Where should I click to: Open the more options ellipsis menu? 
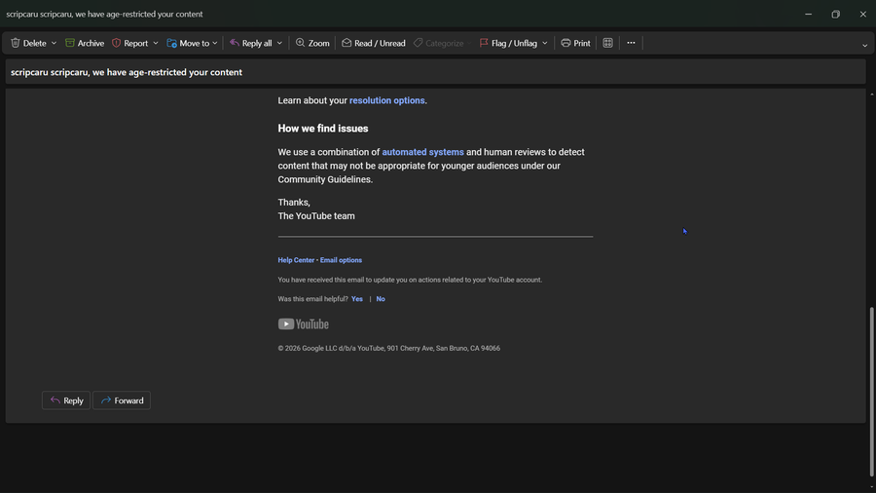(631, 43)
